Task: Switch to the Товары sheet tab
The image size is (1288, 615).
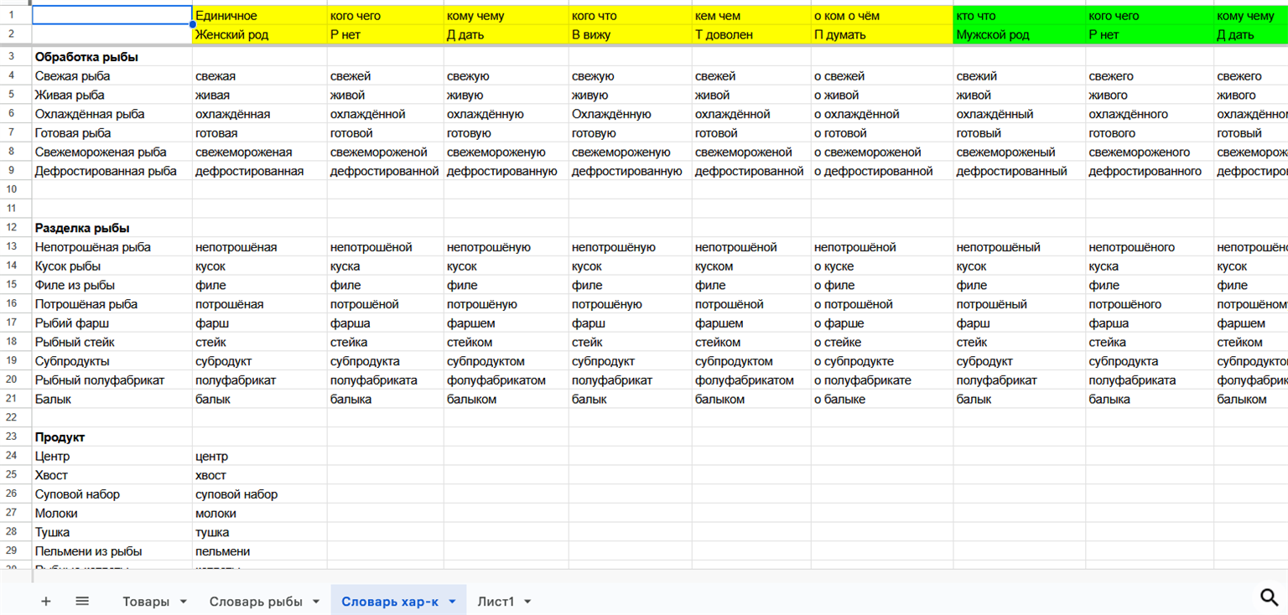Action: click(x=146, y=602)
